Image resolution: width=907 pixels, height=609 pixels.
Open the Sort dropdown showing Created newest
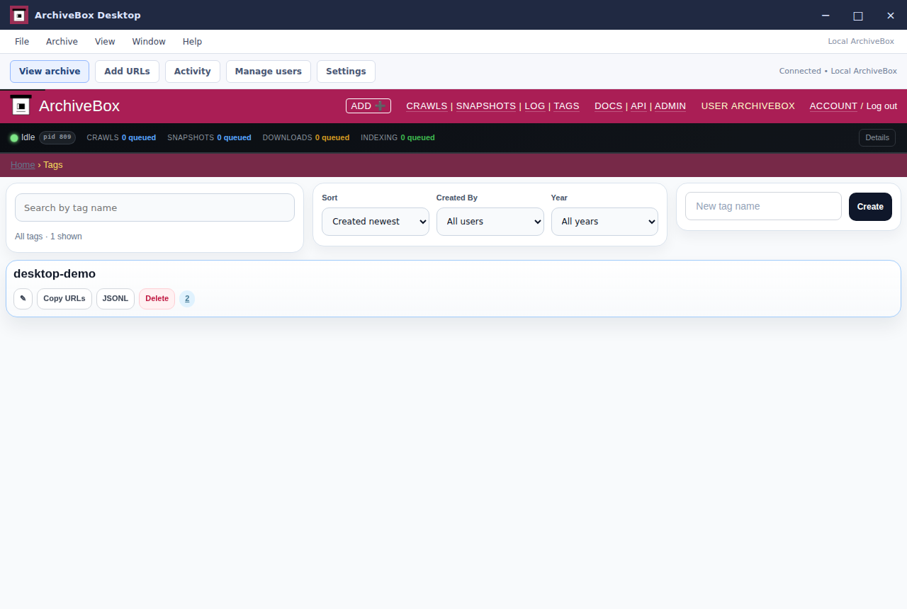coord(376,222)
